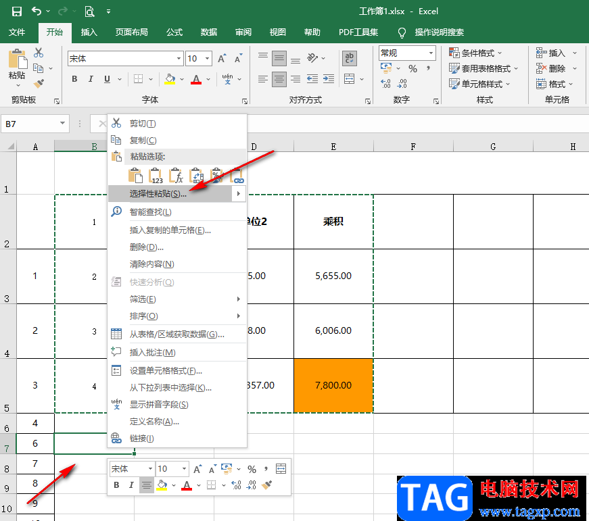589x521 pixels.
Task: Increase font size in the ribbon
Action: point(222,59)
